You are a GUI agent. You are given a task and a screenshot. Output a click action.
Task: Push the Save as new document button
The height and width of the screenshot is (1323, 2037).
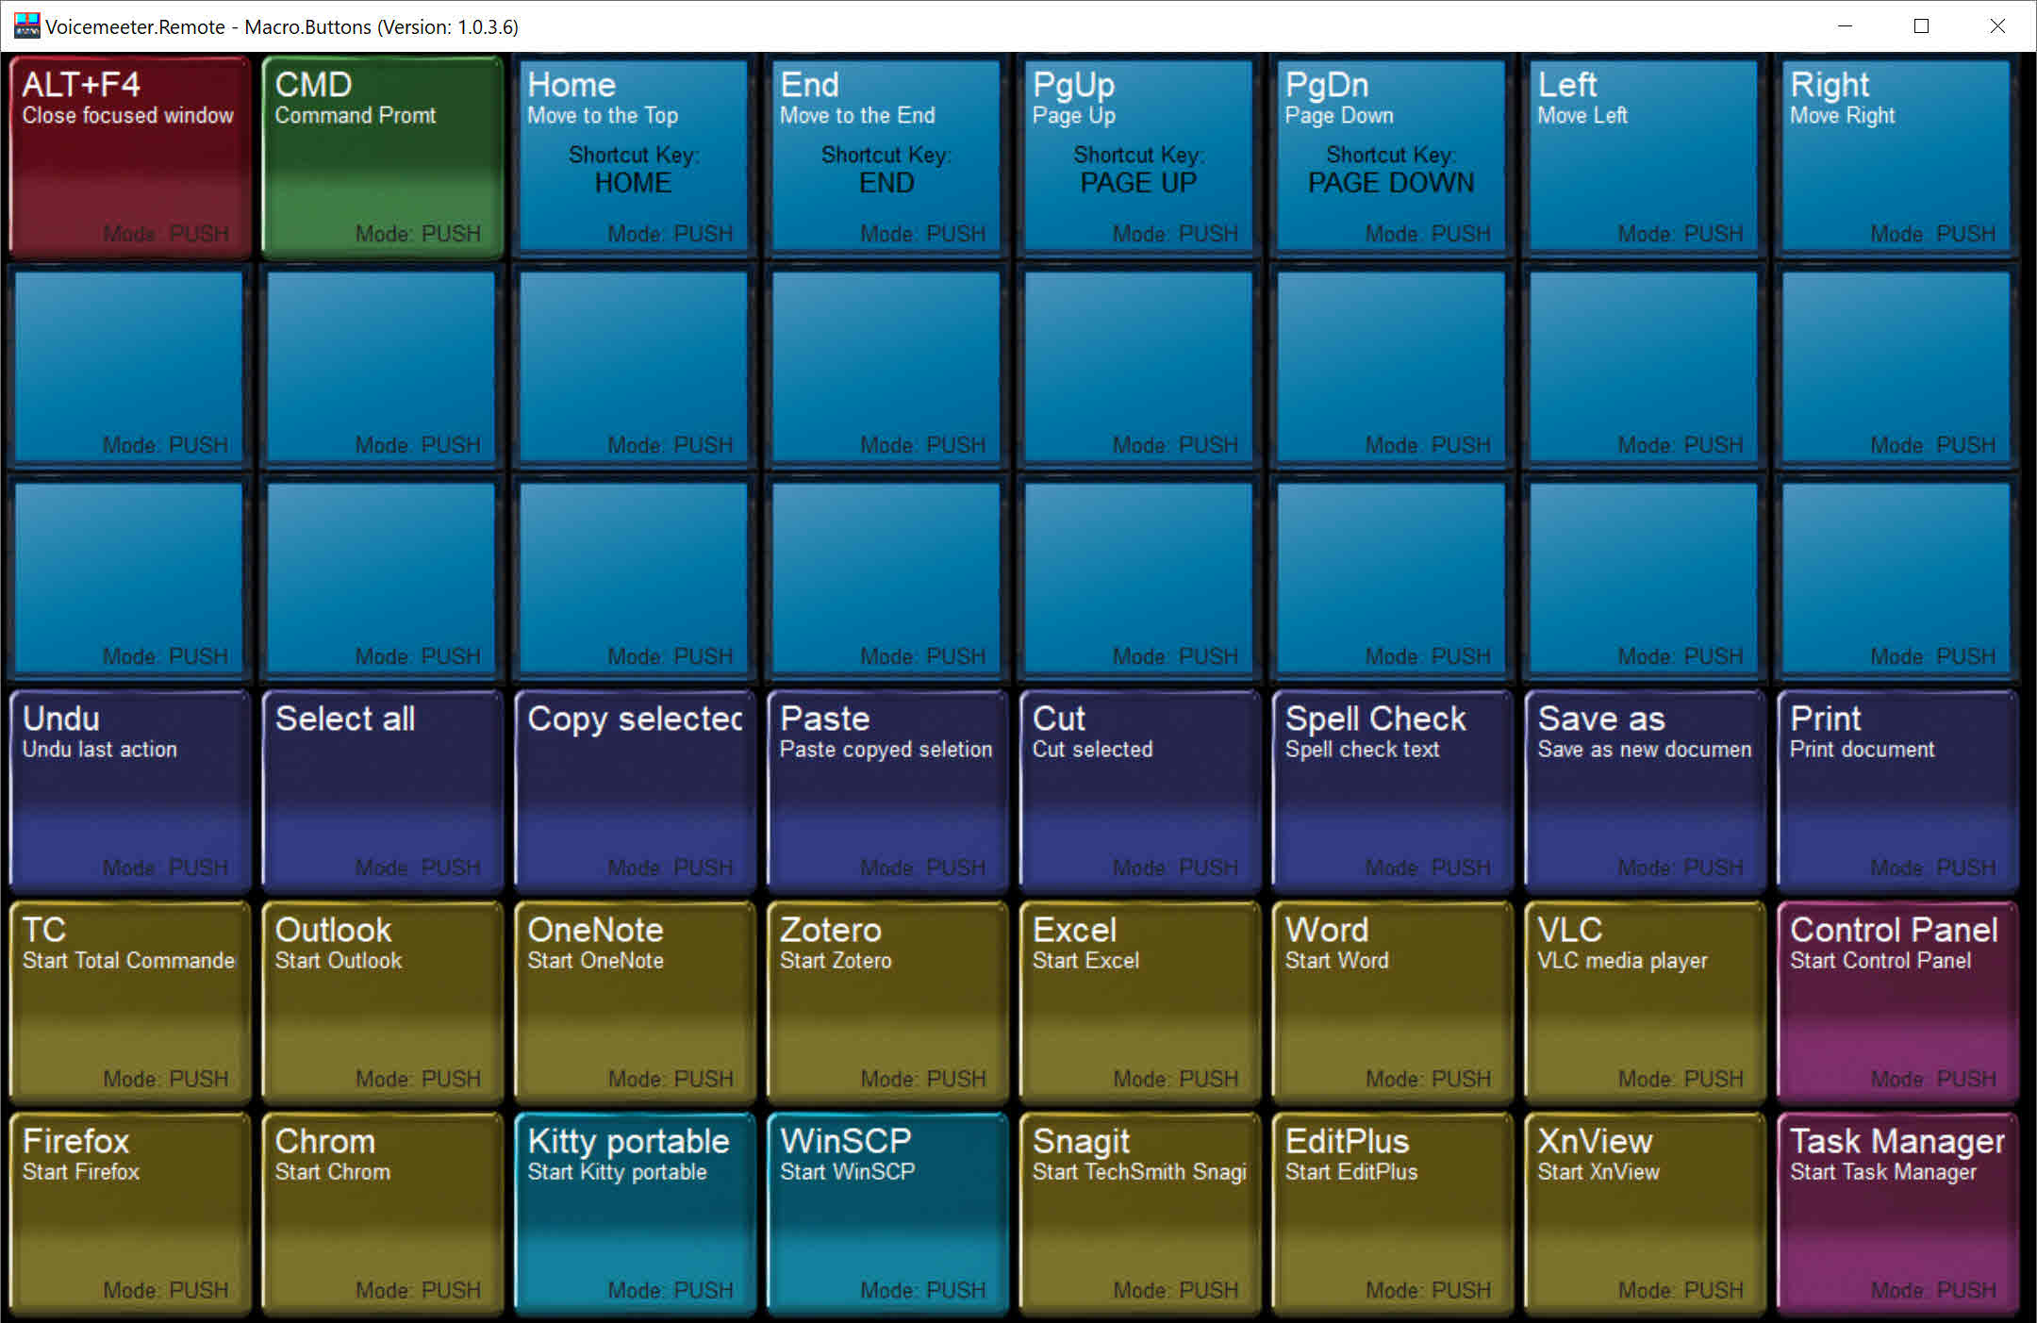[1646, 790]
